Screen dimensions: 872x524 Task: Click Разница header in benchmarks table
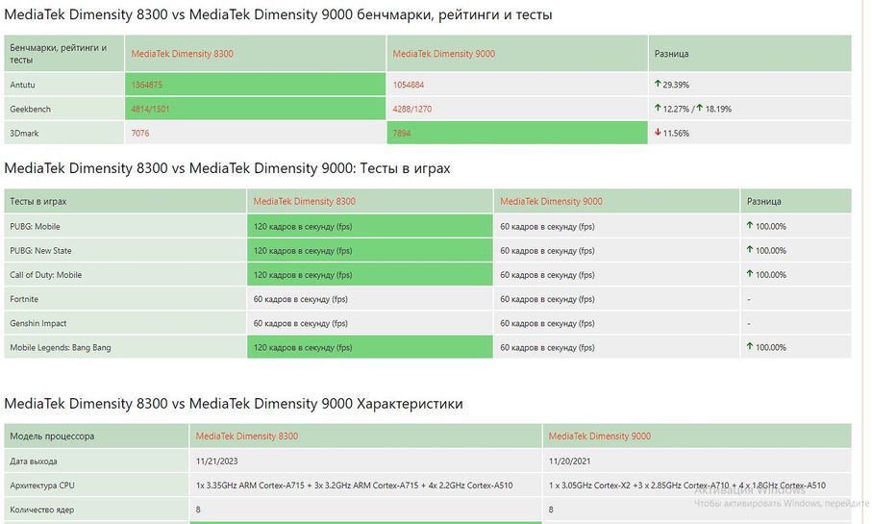[x=671, y=54]
